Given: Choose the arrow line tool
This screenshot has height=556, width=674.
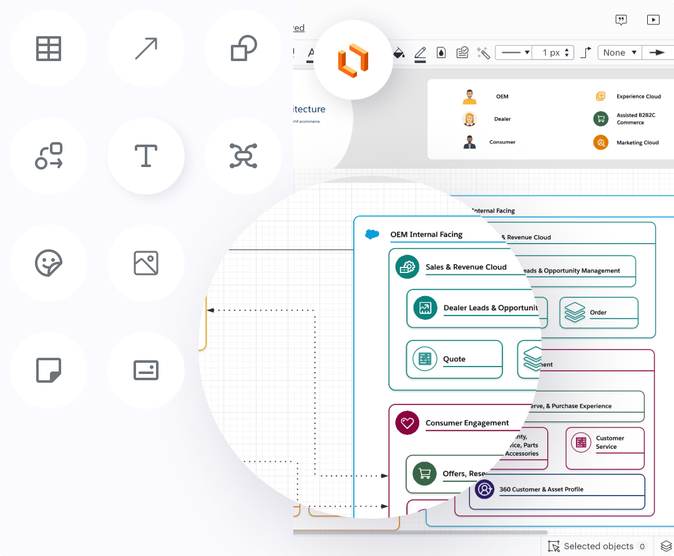Looking at the screenshot, I should 146,49.
